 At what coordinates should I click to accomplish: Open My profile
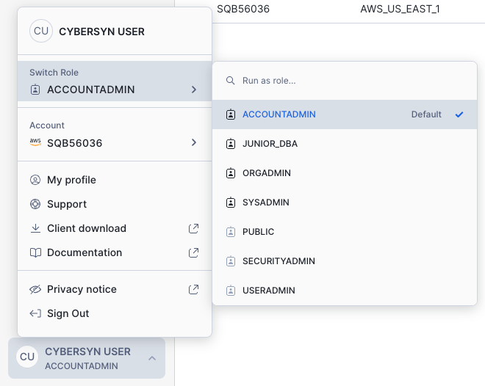point(71,180)
